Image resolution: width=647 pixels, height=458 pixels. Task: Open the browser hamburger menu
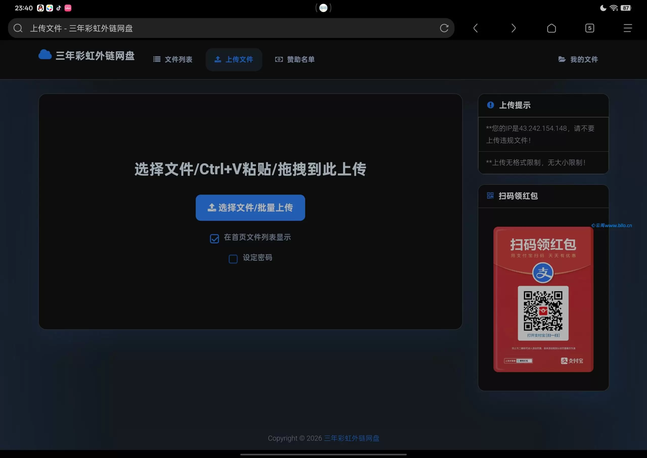click(x=628, y=28)
